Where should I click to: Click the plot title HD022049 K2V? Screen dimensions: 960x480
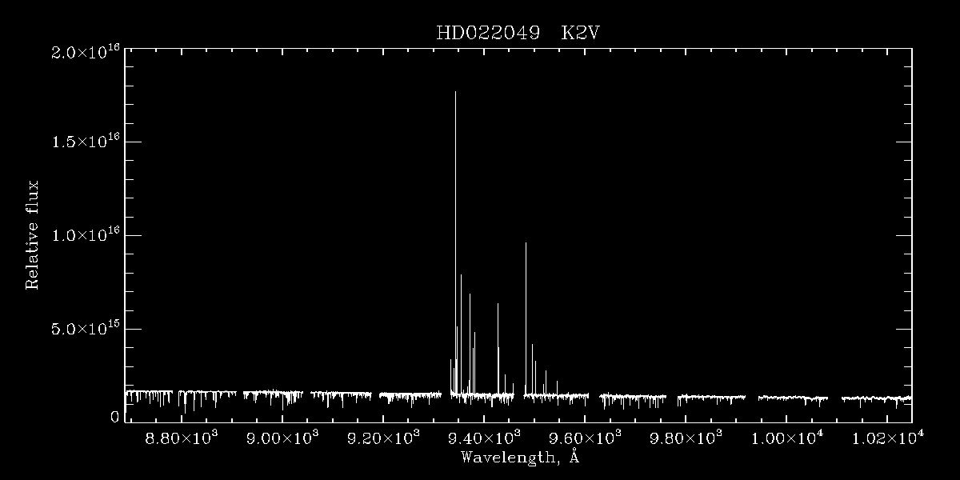click(525, 33)
